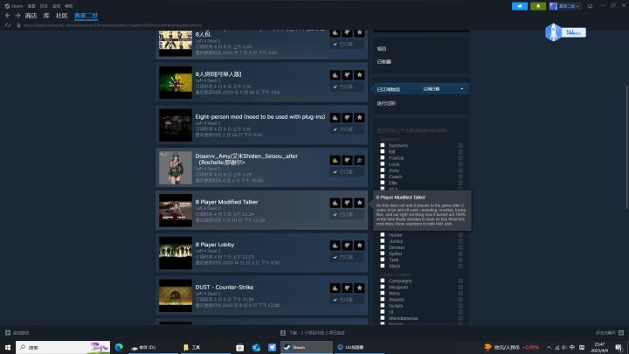Viewport: 629px width, 354px height.
Task: Check the Survivors filter checkbox
Action: pos(383,145)
